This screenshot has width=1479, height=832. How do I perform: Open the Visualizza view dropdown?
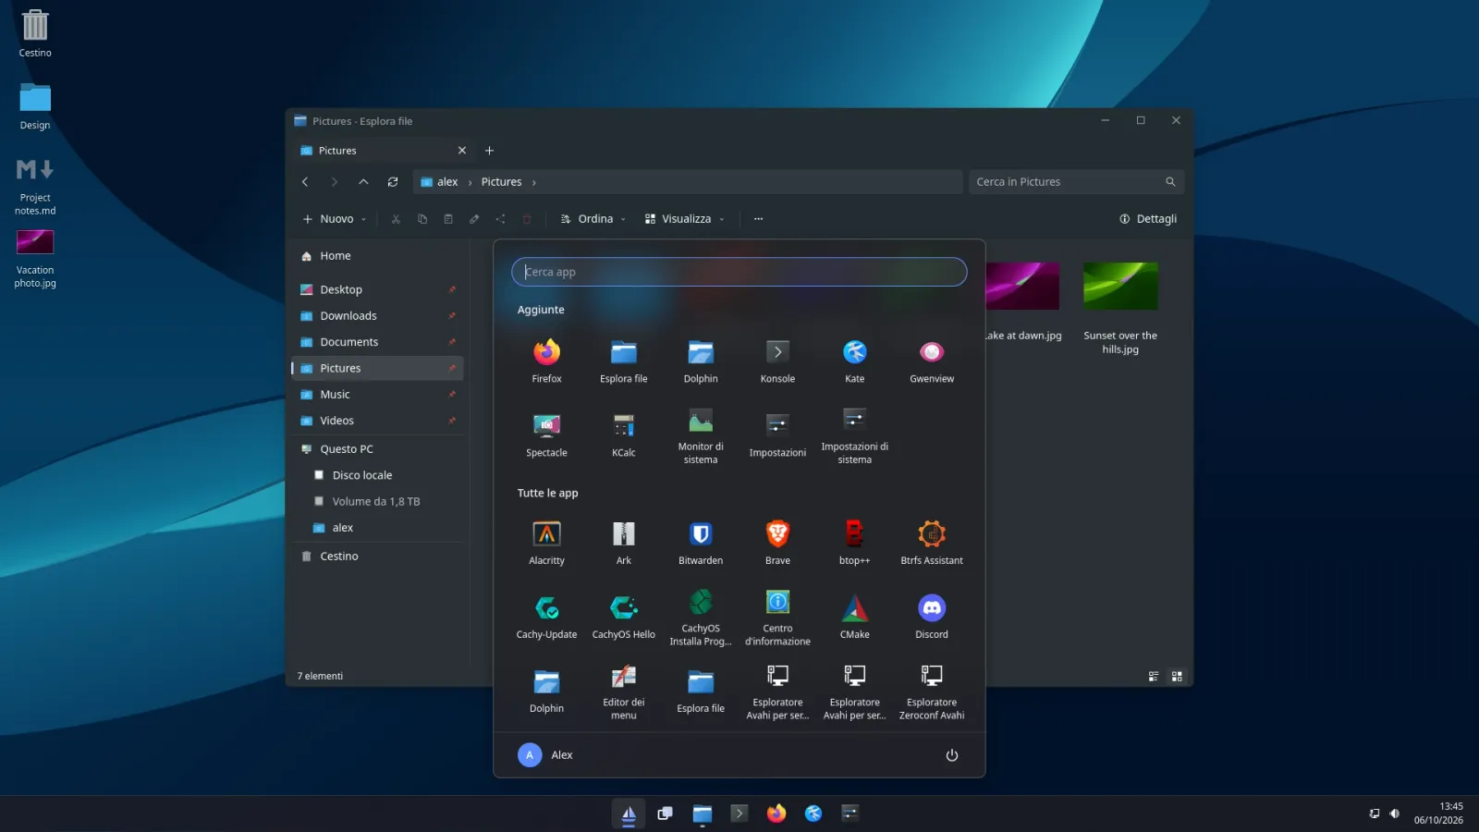(x=684, y=219)
